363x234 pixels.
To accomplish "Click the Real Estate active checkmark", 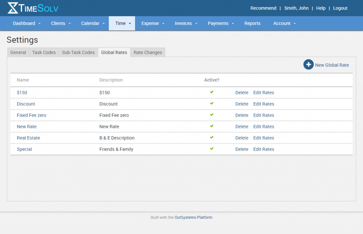I will (x=212, y=138).
